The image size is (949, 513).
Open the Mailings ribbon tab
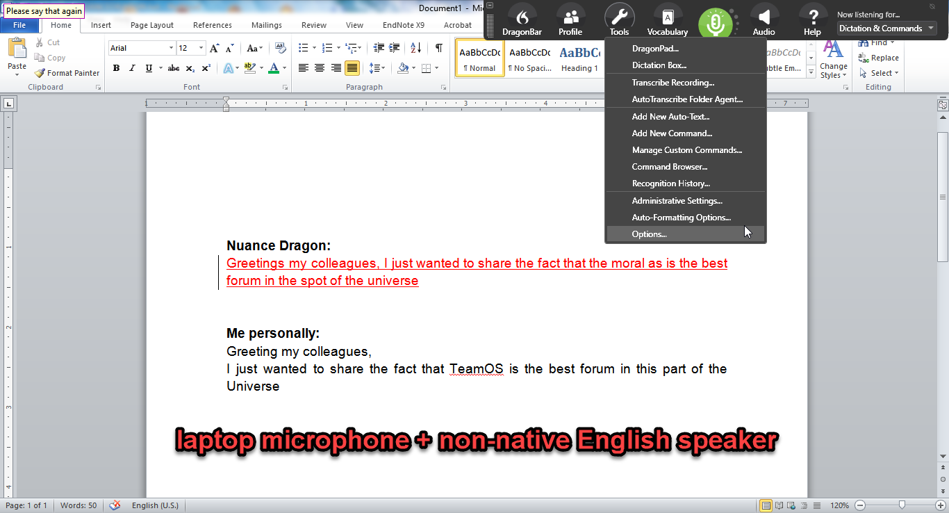pos(267,25)
